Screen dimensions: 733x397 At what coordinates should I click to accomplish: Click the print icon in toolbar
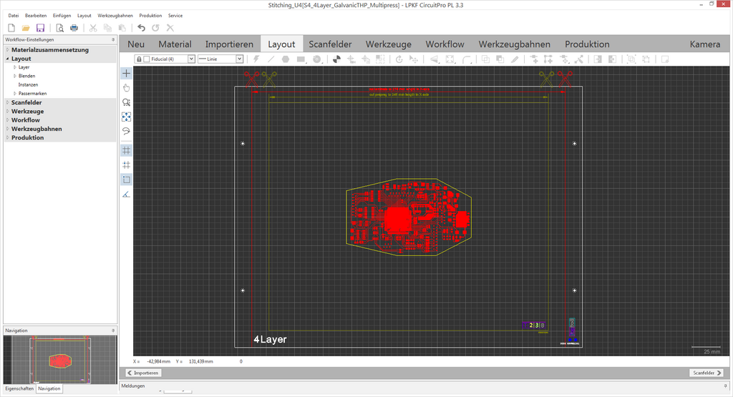pos(74,28)
